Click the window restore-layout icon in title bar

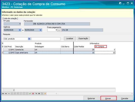[120, 3]
